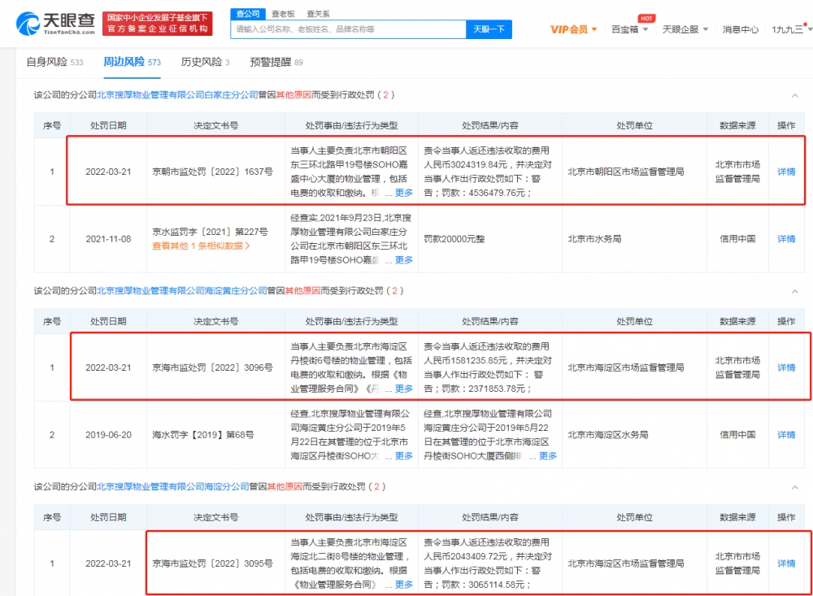Open the 天眼企服 dropdown menu
Viewport: 813px width, 596px height.
click(685, 29)
